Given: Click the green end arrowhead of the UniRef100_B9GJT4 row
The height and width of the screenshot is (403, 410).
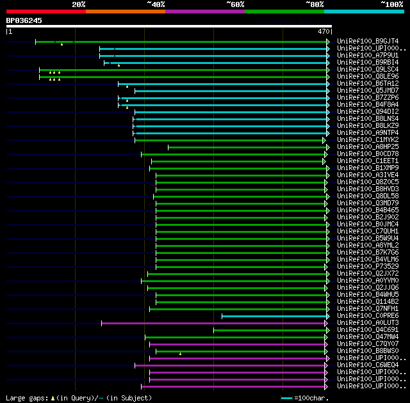Looking at the screenshot, I should point(328,42).
